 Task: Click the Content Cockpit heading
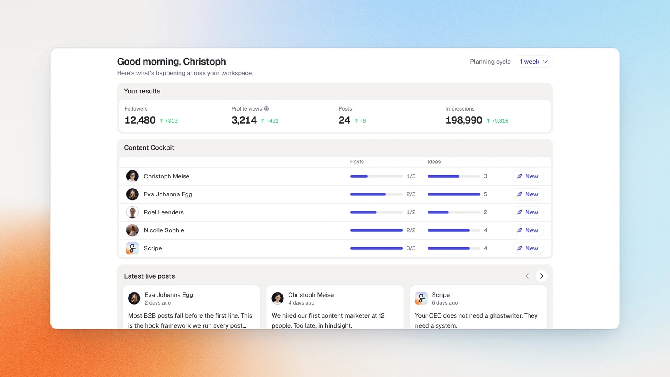(149, 147)
